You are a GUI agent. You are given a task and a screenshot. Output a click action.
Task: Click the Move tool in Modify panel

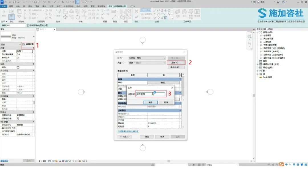[x=65, y=17]
